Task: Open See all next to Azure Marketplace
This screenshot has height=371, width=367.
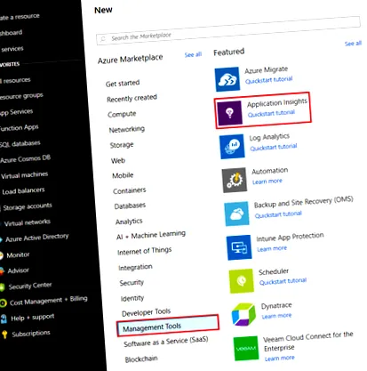Action: 193,55
